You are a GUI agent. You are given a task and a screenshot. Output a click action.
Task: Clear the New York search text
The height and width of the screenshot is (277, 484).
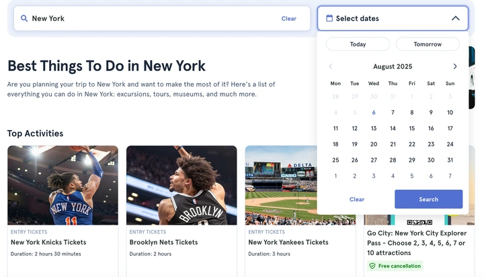tap(288, 19)
